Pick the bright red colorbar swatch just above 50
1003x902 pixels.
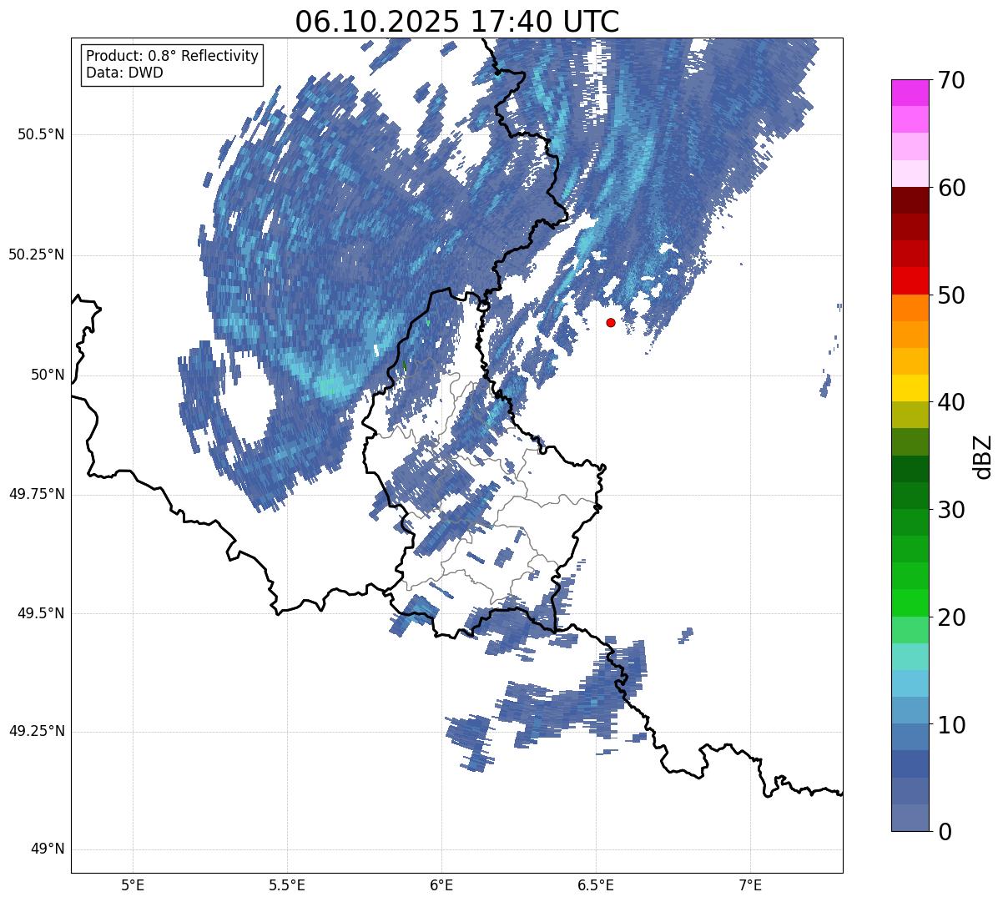[x=910, y=281]
